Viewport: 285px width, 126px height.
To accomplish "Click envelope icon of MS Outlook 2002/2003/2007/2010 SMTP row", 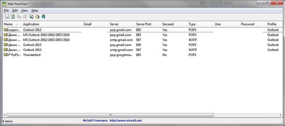I will tap(6, 40).
